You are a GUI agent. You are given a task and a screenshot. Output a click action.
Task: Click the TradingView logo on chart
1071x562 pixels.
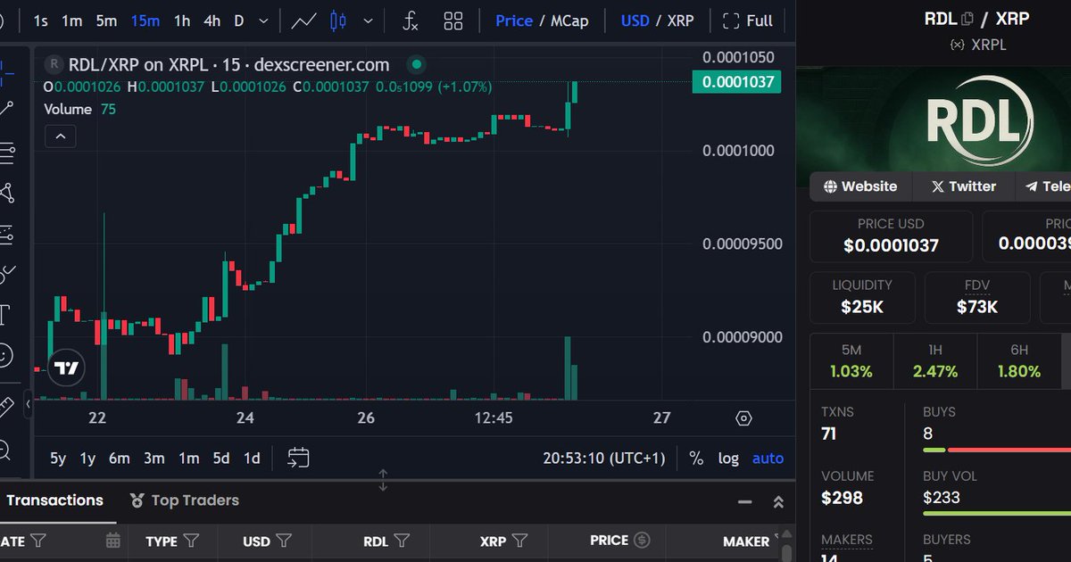pyautogui.click(x=65, y=368)
